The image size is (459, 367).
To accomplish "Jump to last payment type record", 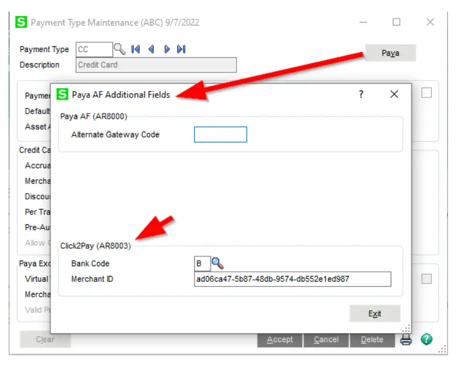I will [x=181, y=49].
